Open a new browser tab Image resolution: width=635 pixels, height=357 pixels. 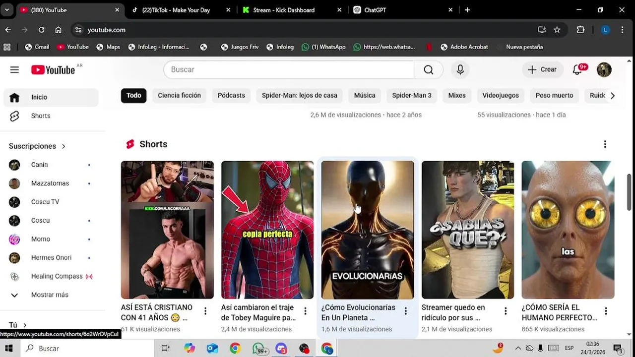[467, 10]
